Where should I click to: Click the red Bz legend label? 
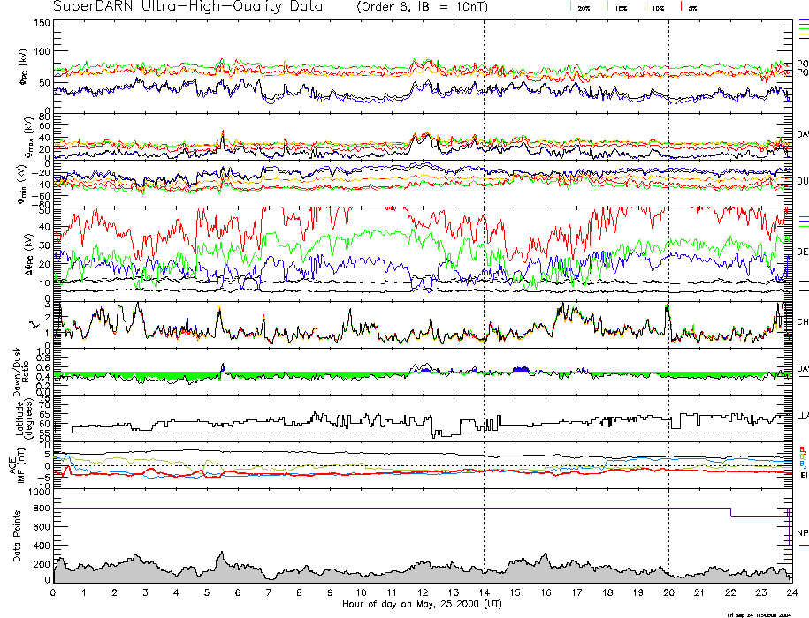pyautogui.click(x=803, y=448)
